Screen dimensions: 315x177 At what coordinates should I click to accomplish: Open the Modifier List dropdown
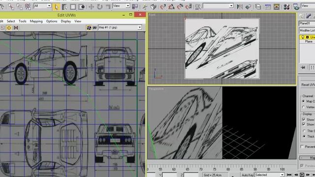coord(307,30)
